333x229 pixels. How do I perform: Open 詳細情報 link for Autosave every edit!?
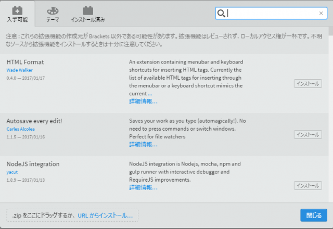[x=143, y=144]
